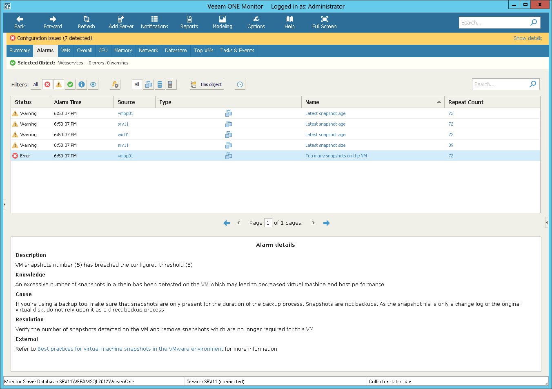Expand the left collapsed side panel

pos(4,204)
